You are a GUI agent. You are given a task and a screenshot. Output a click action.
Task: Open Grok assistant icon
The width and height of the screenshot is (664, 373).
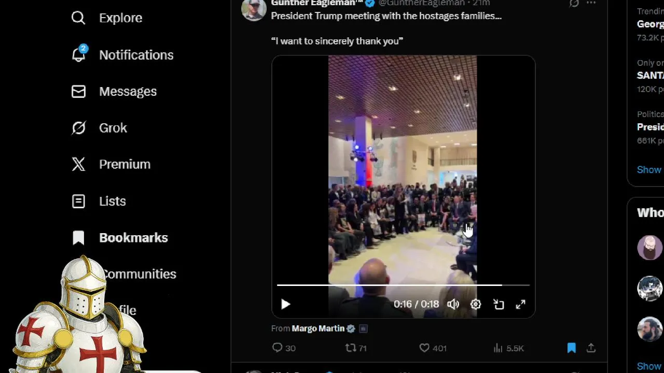78,128
